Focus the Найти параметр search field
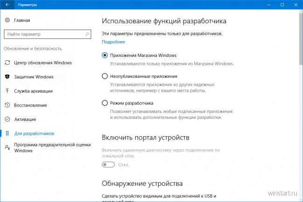 [48, 34]
